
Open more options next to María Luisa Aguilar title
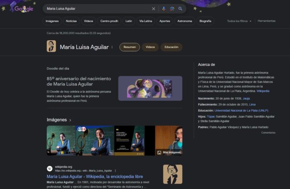[112, 47]
